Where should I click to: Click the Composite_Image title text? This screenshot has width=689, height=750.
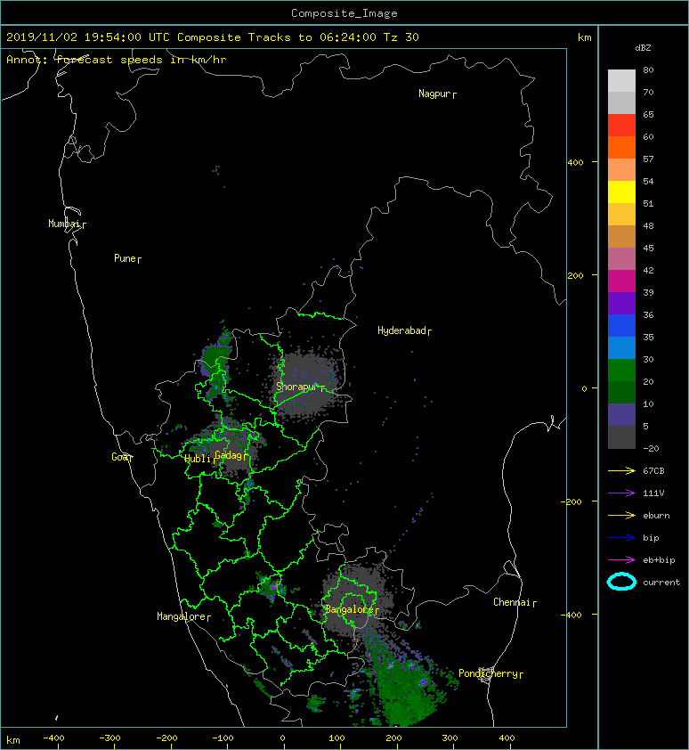tap(344, 13)
